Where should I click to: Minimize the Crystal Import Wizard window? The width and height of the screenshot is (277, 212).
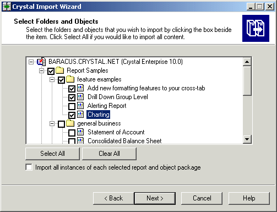click(x=251, y=7)
